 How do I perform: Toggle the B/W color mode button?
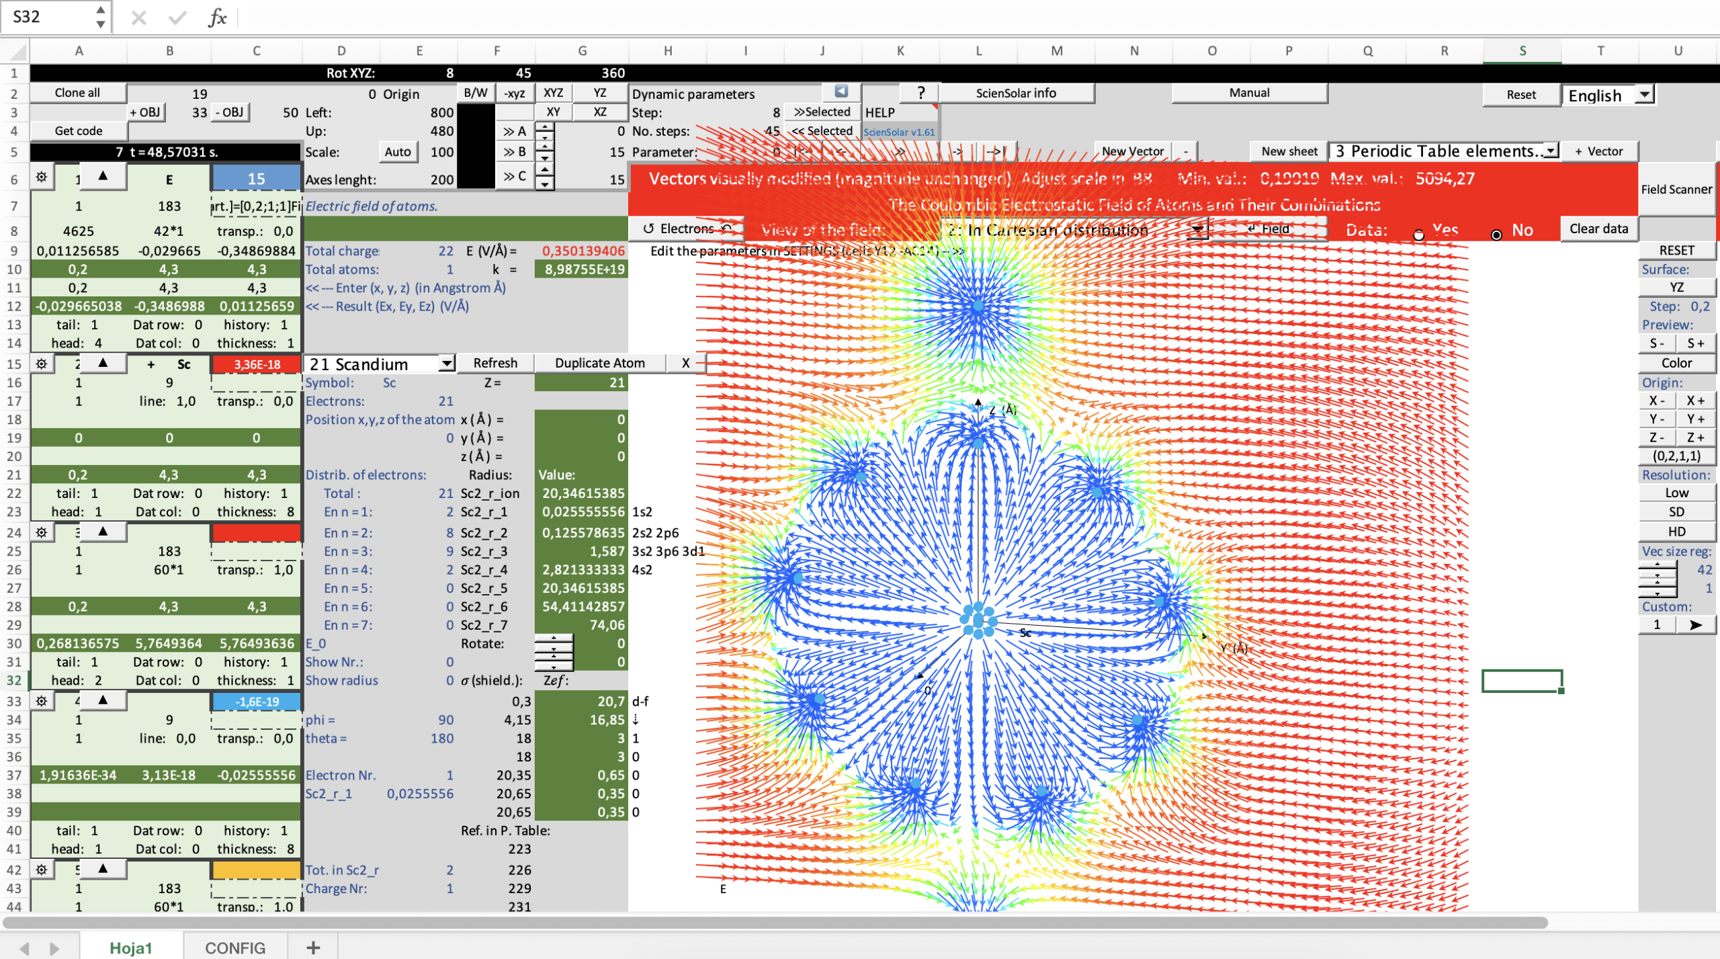(x=476, y=93)
